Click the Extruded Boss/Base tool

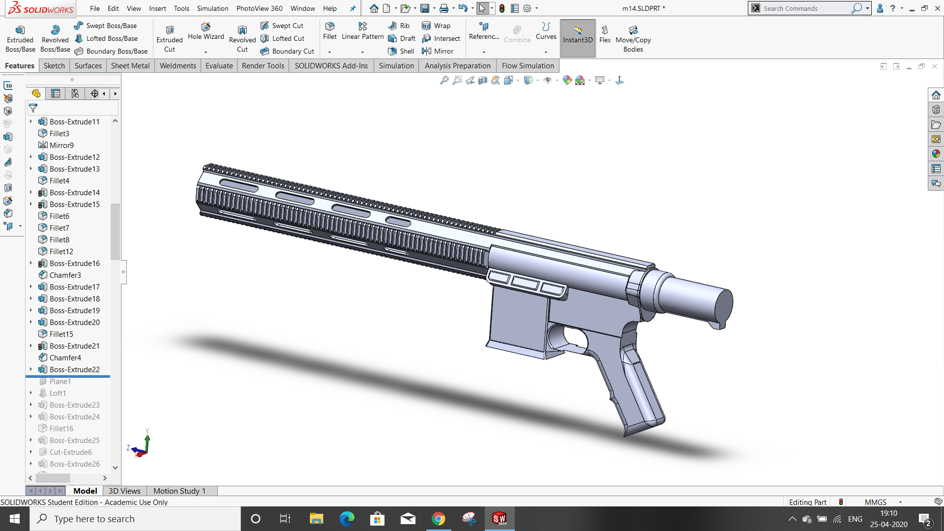click(20, 39)
